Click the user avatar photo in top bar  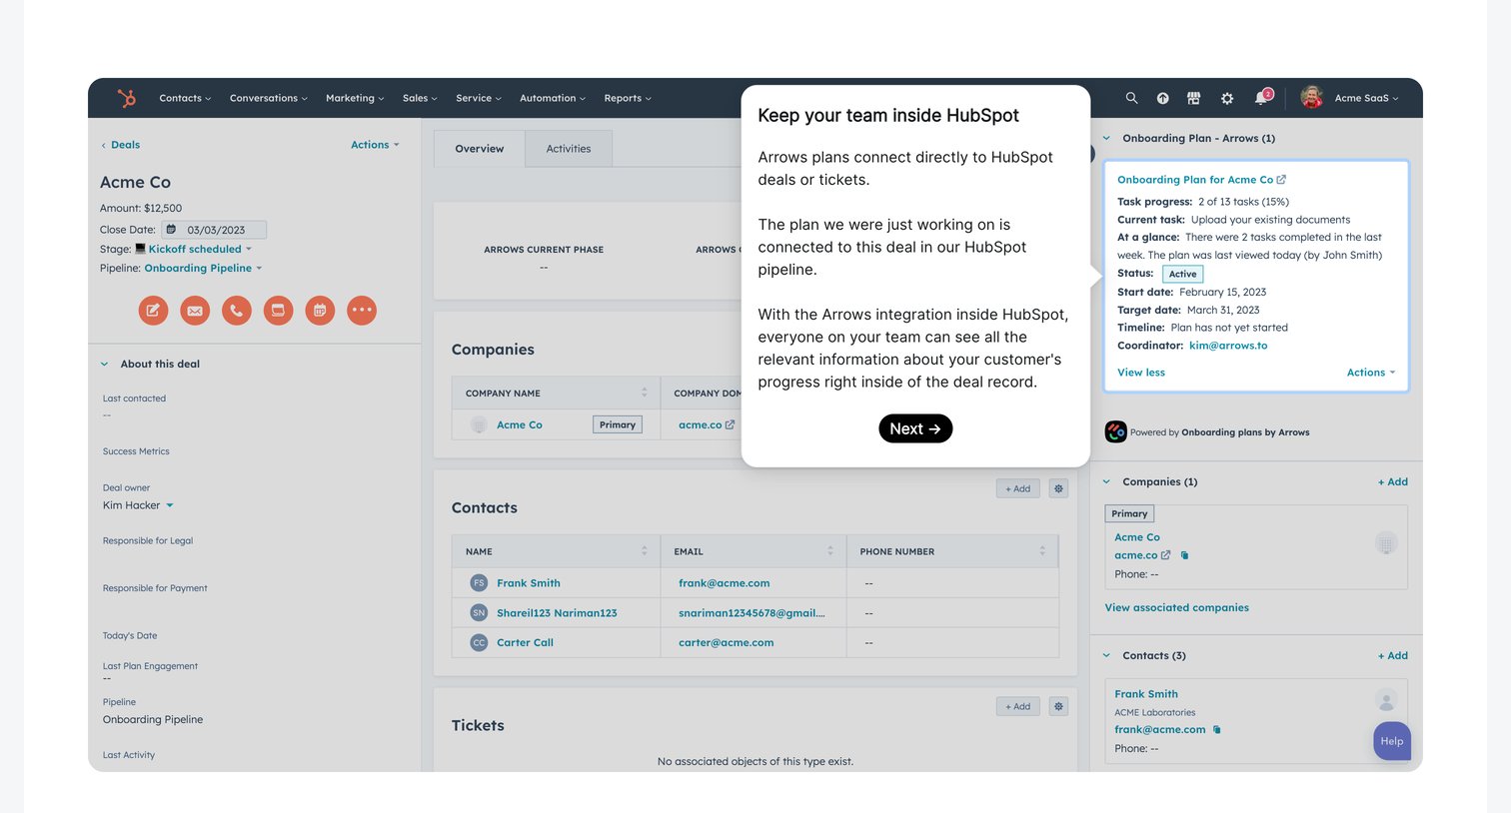tap(1312, 97)
